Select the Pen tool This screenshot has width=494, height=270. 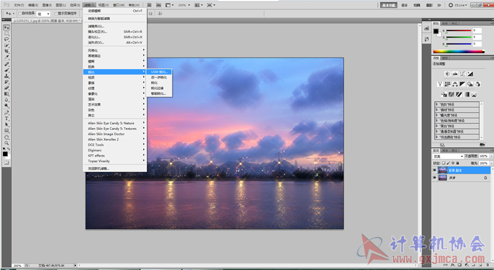click(7, 112)
